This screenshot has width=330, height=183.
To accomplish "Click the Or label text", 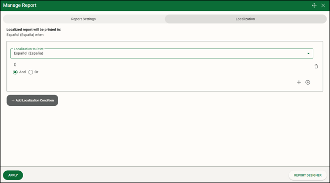I will pos(36,72).
